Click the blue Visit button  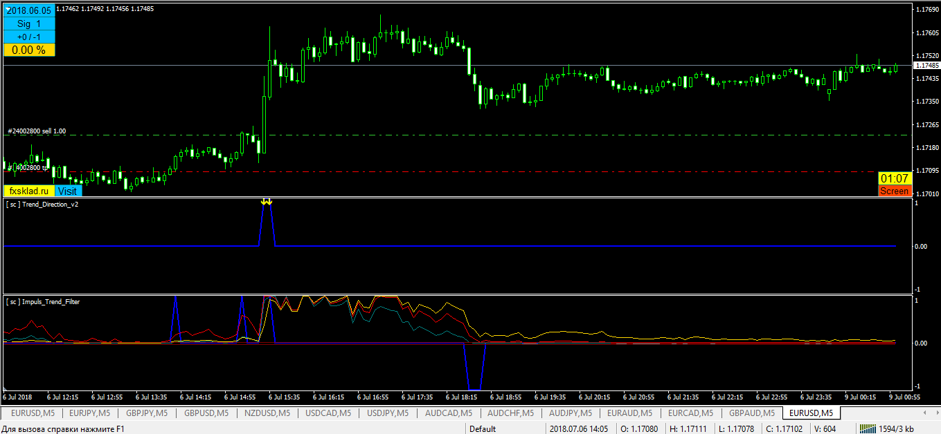click(x=68, y=191)
